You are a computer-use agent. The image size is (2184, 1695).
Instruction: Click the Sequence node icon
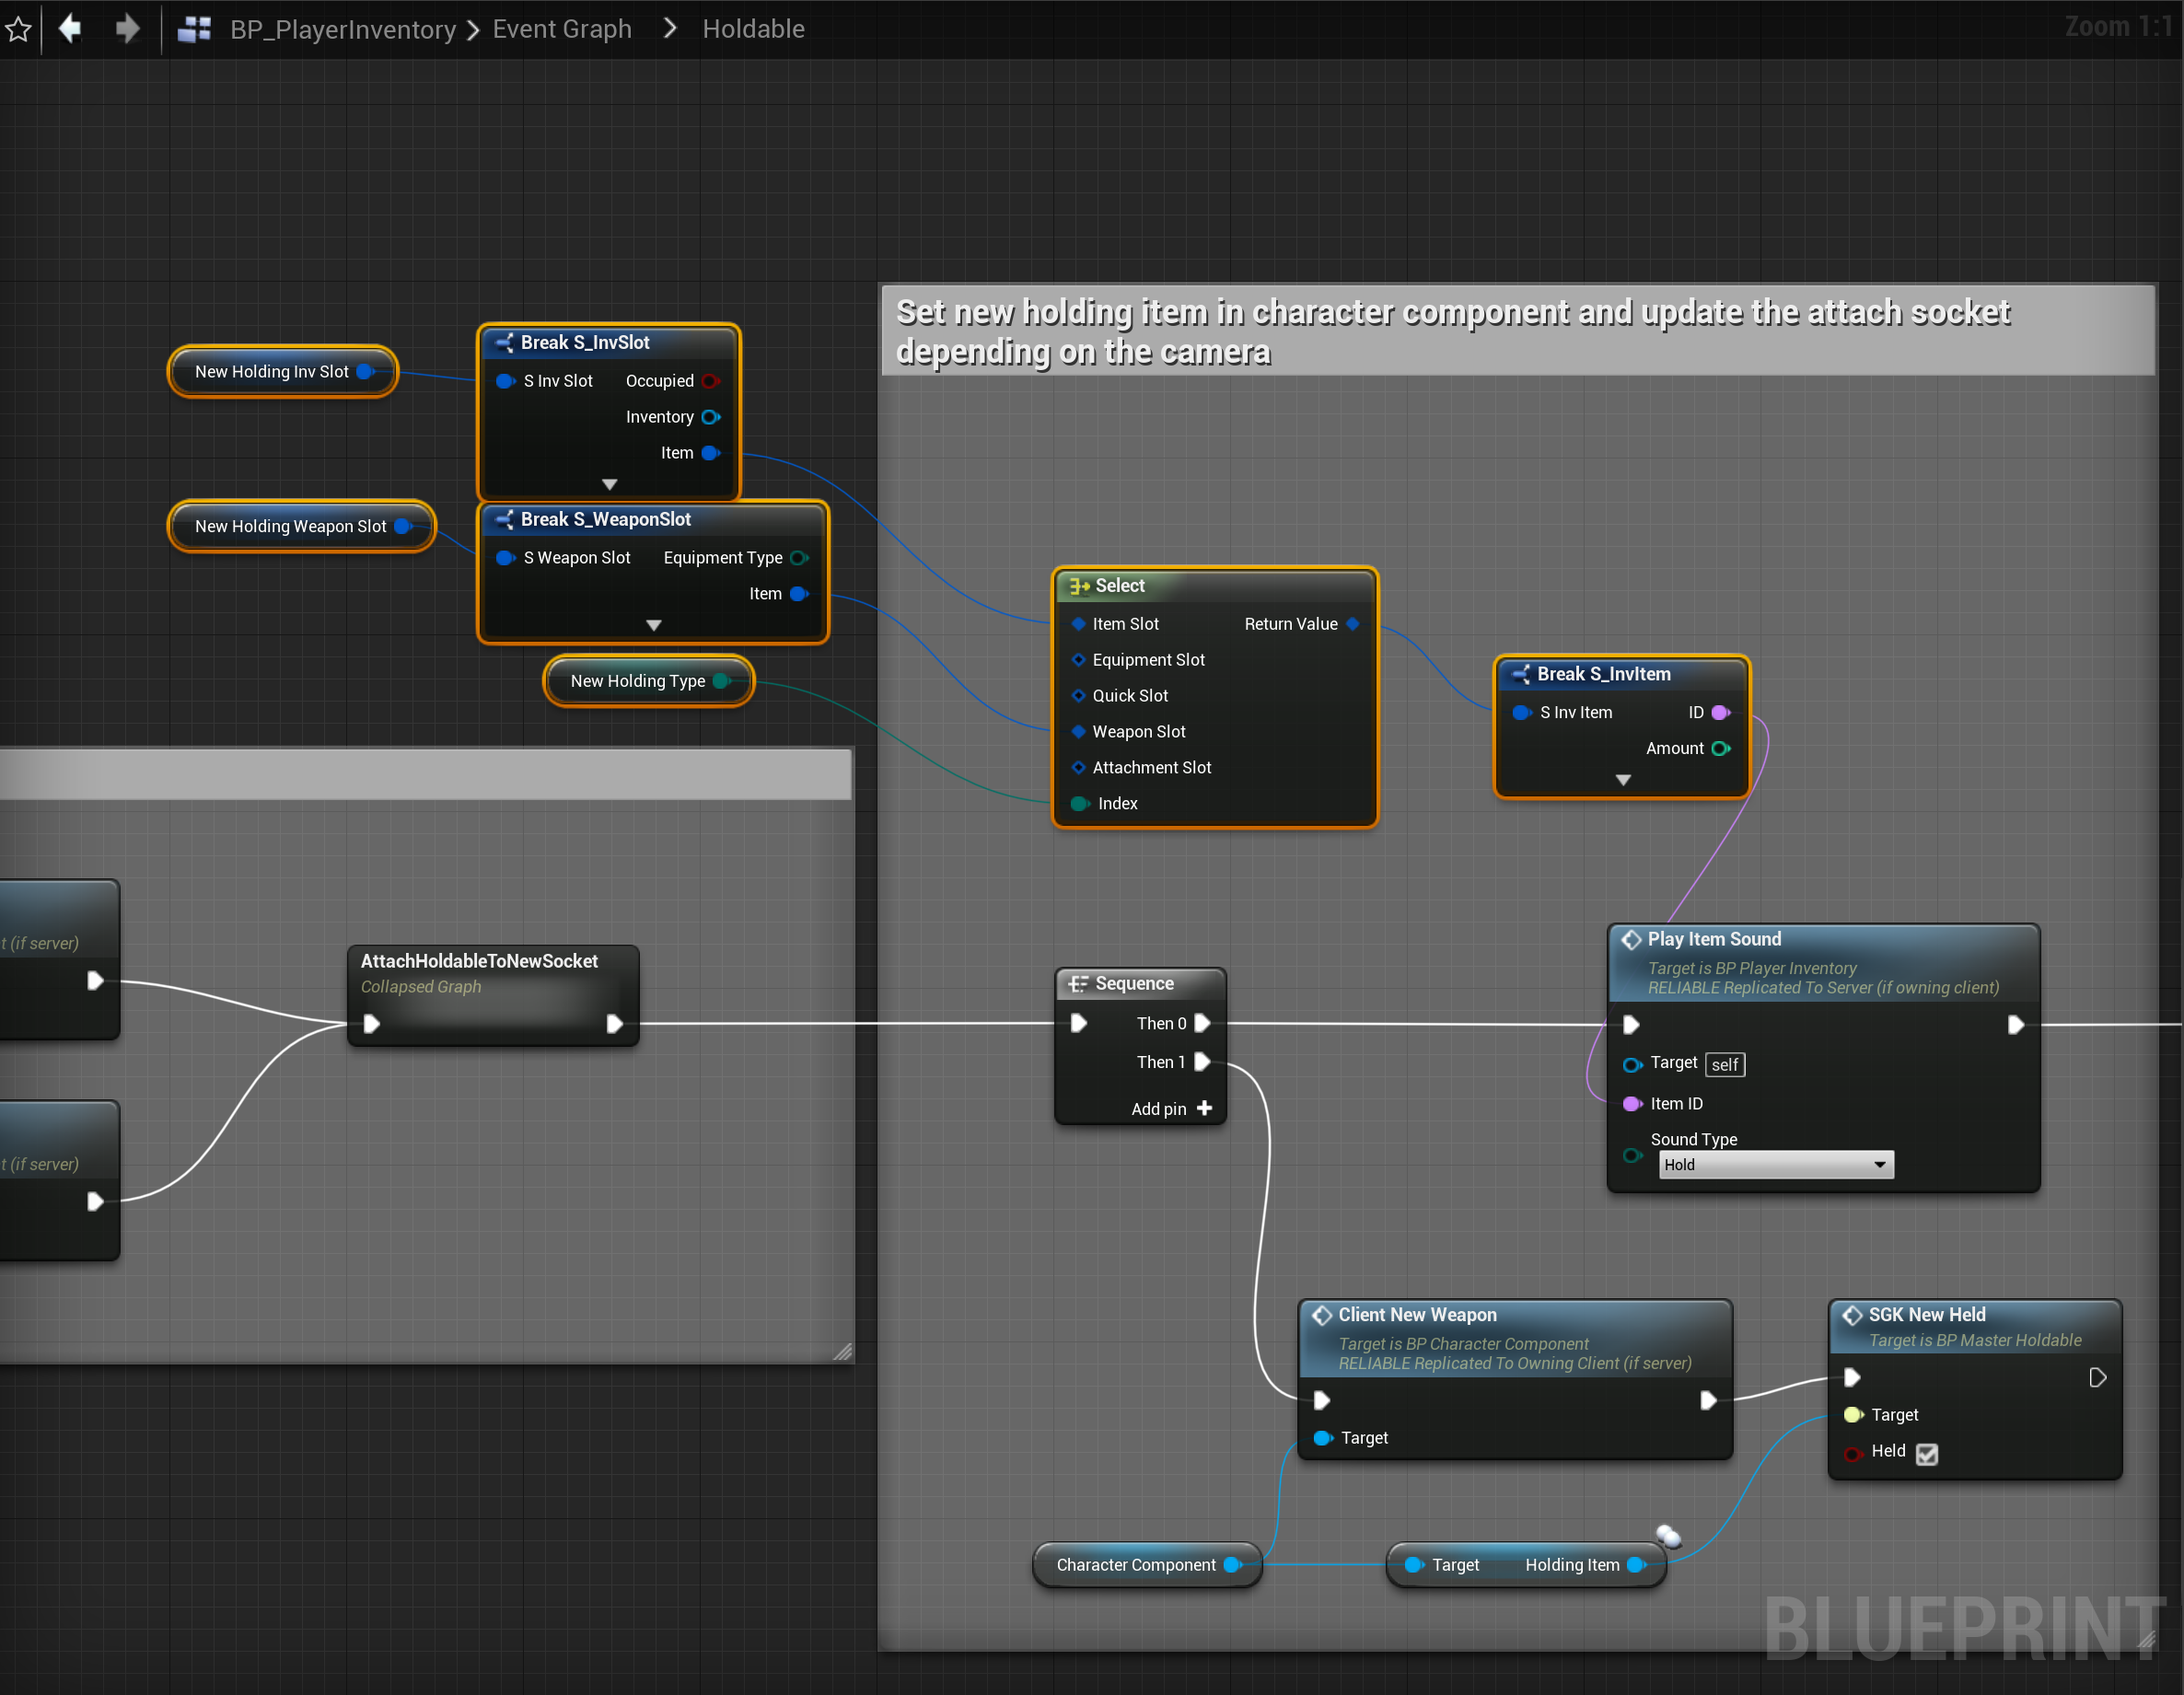(x=1078, y=984)
